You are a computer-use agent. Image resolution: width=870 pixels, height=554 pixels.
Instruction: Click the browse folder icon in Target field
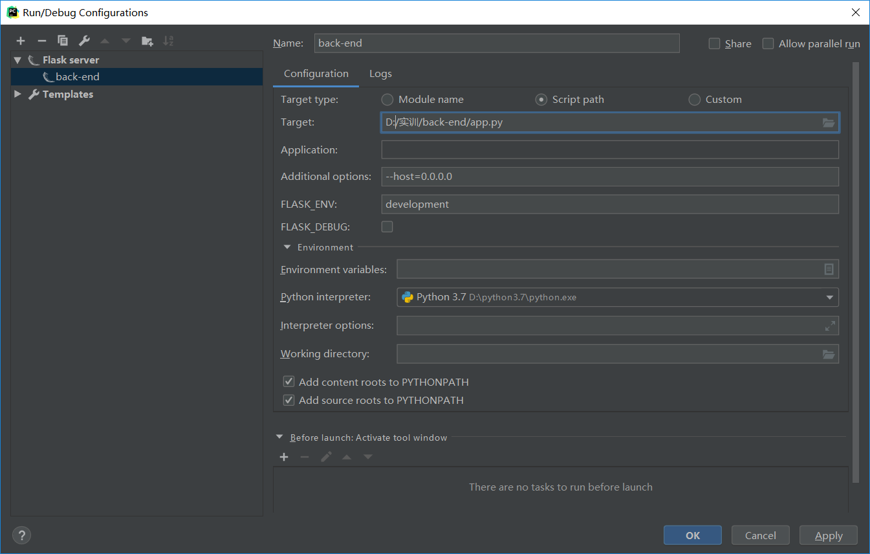[828, 122]
